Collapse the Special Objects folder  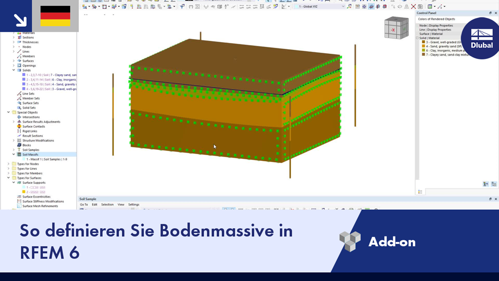click(x=9, y=113)
